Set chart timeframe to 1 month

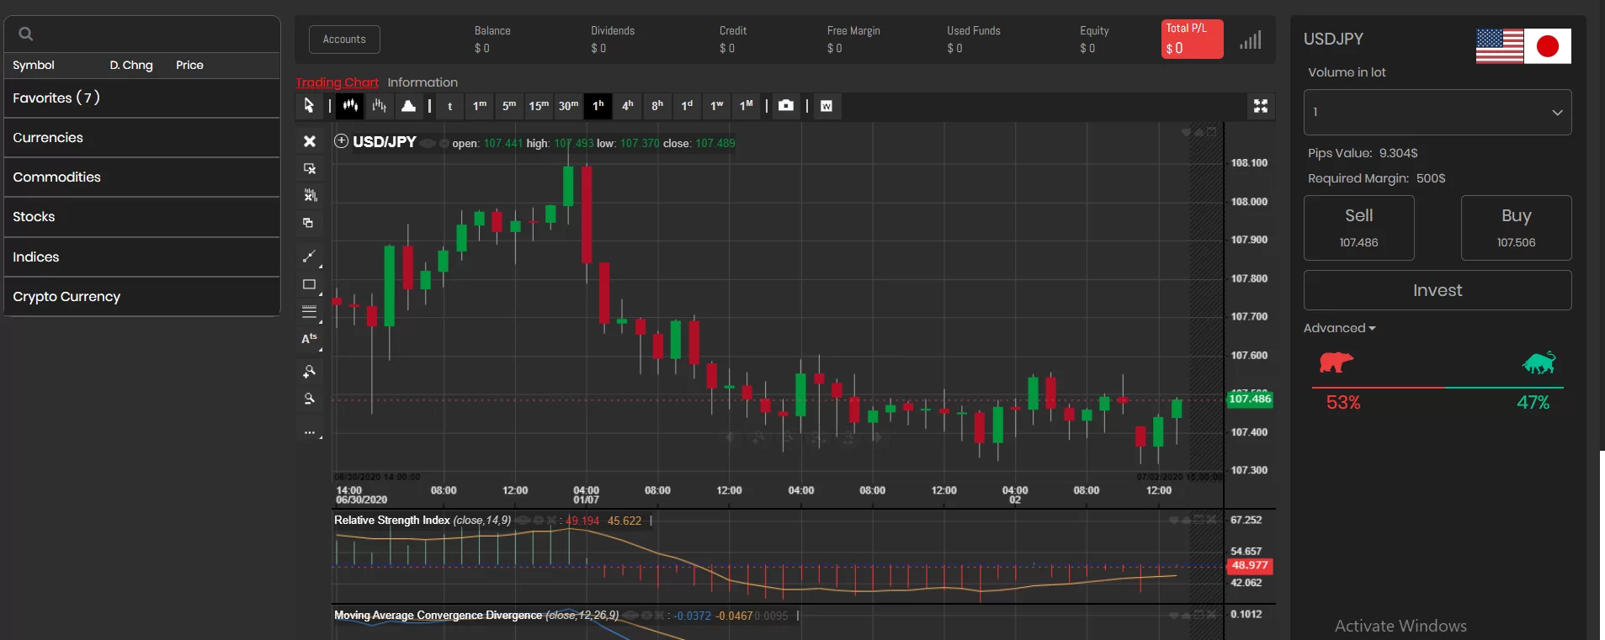pos(747,106)
